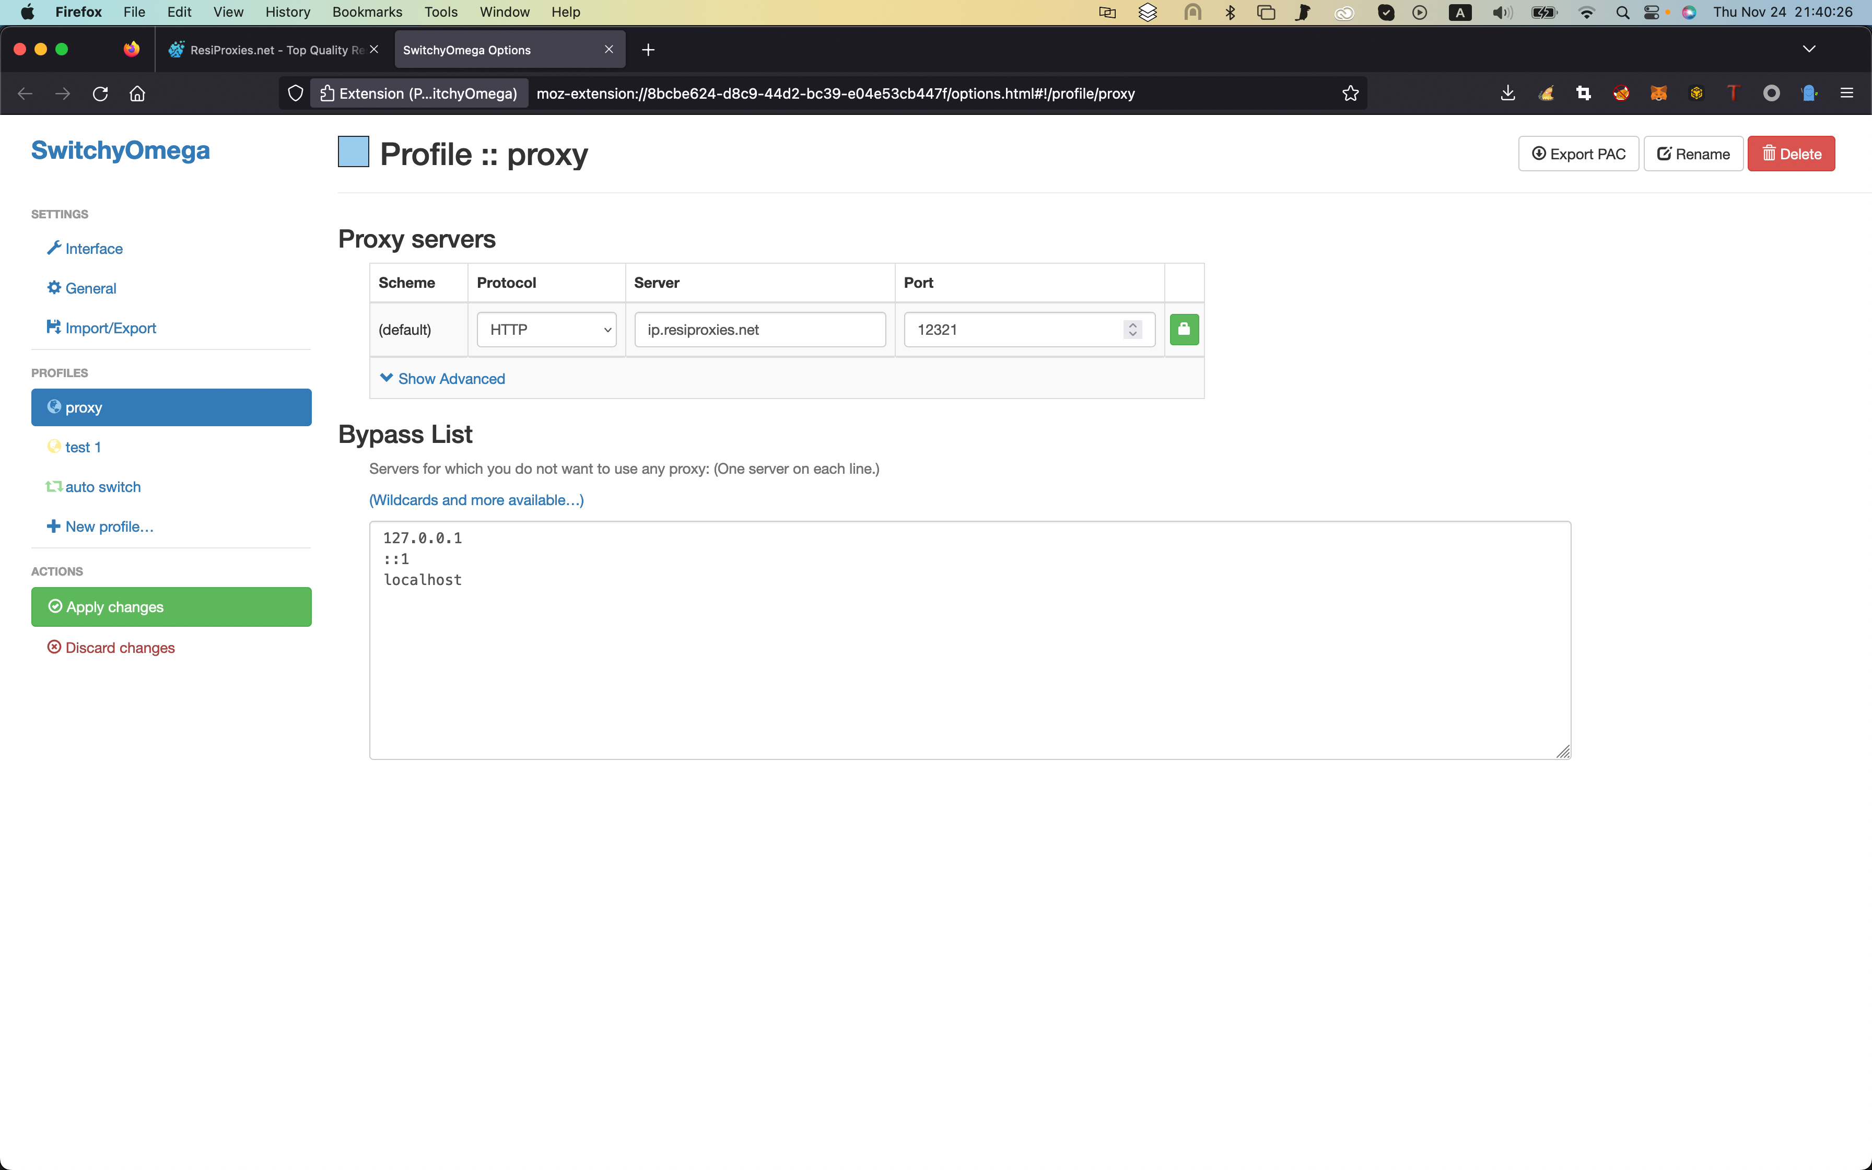Create a New profile
Screen dimensions: 1872x1170
101,526
